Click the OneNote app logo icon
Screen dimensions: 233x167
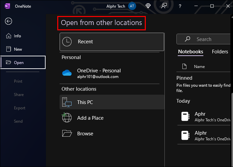click(7, 6)
